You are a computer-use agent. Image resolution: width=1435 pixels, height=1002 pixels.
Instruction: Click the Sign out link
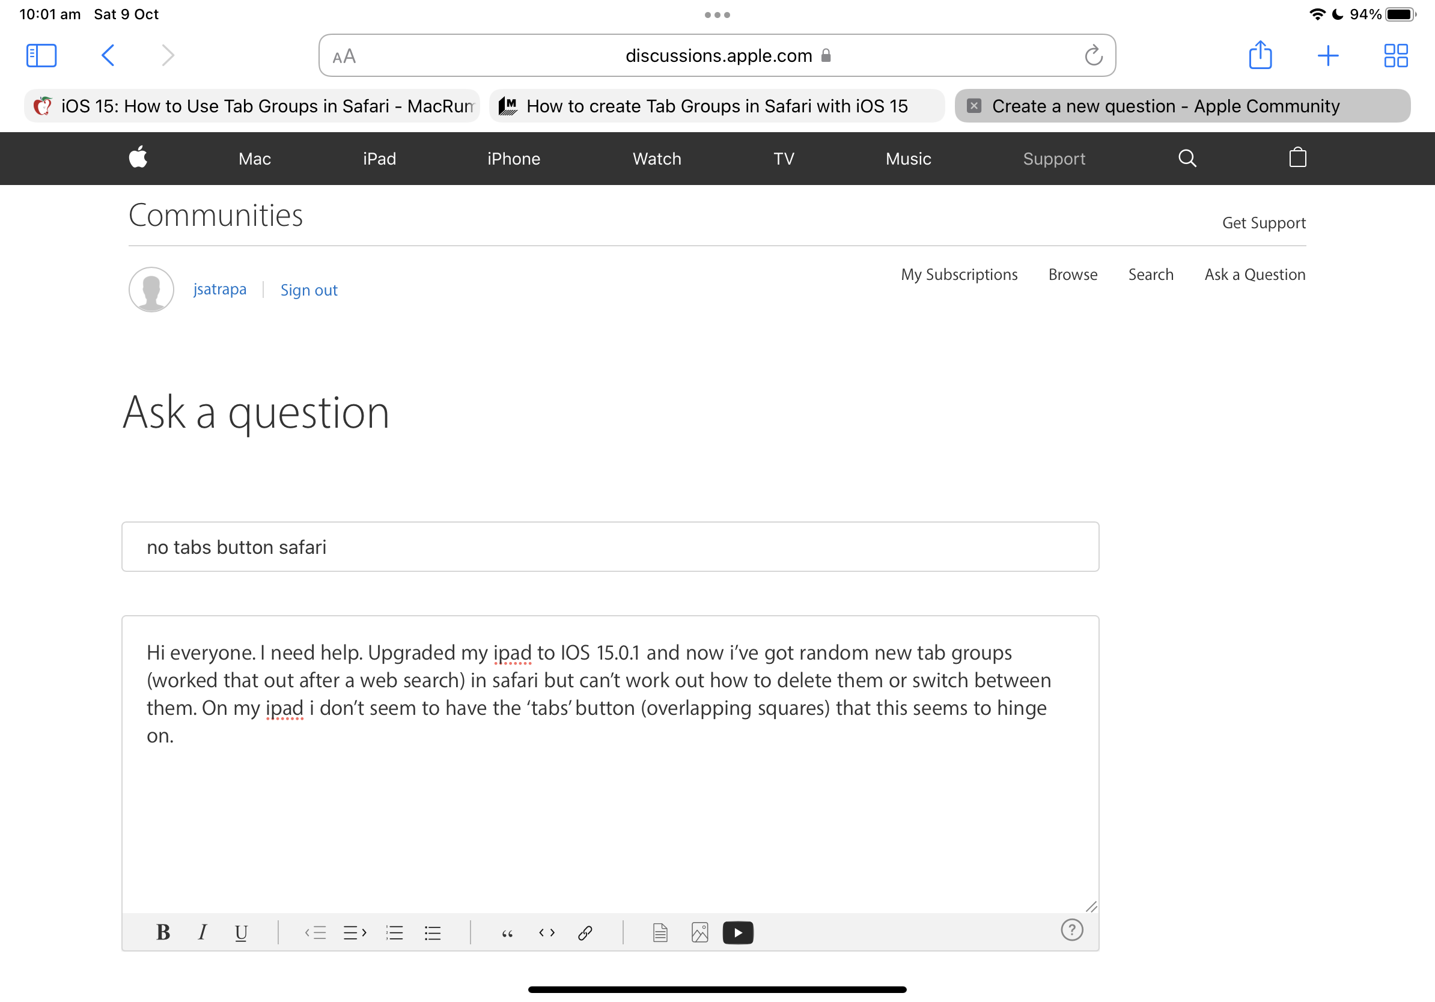pos(309,290)
